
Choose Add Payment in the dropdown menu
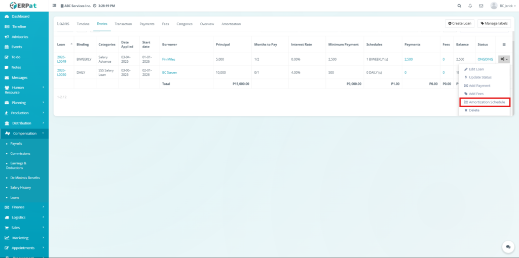pos(479,85)
